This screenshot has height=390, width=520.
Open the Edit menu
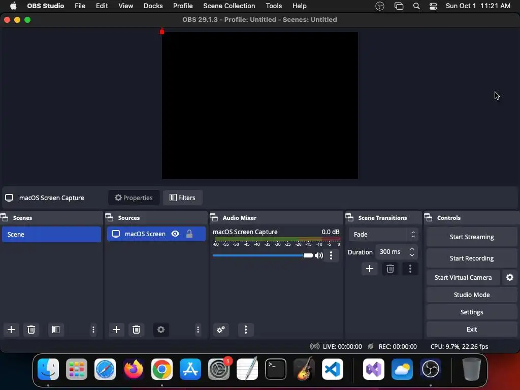point(102,6)
